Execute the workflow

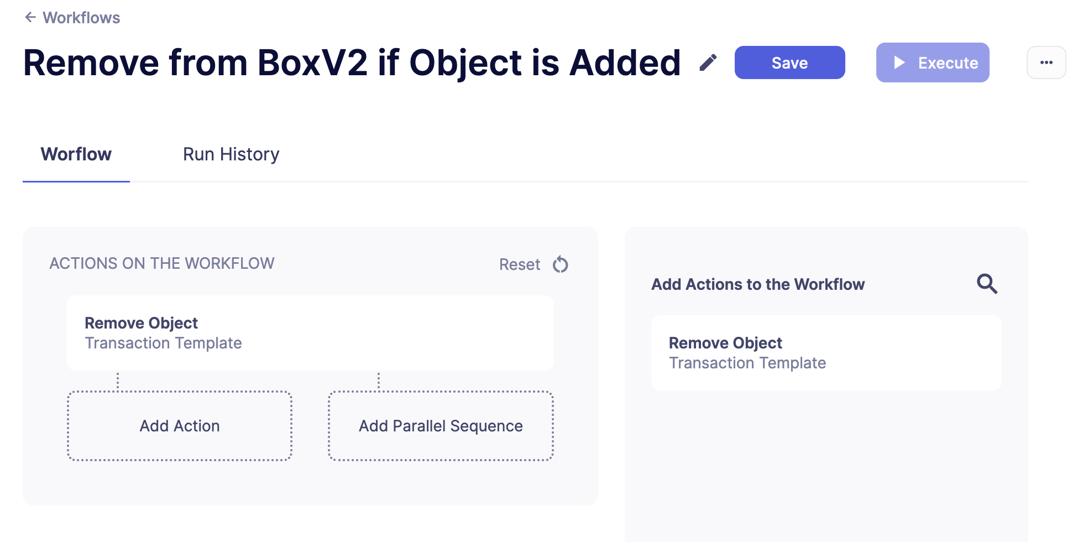[x=933, y=62]
